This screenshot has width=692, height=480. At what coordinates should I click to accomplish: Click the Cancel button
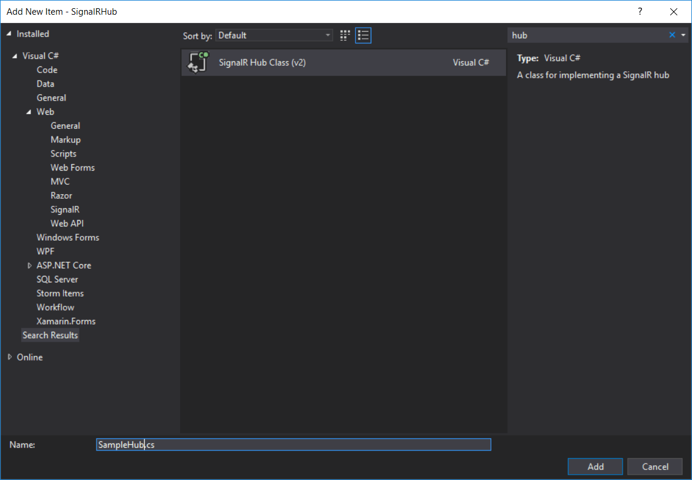point(655,467)
